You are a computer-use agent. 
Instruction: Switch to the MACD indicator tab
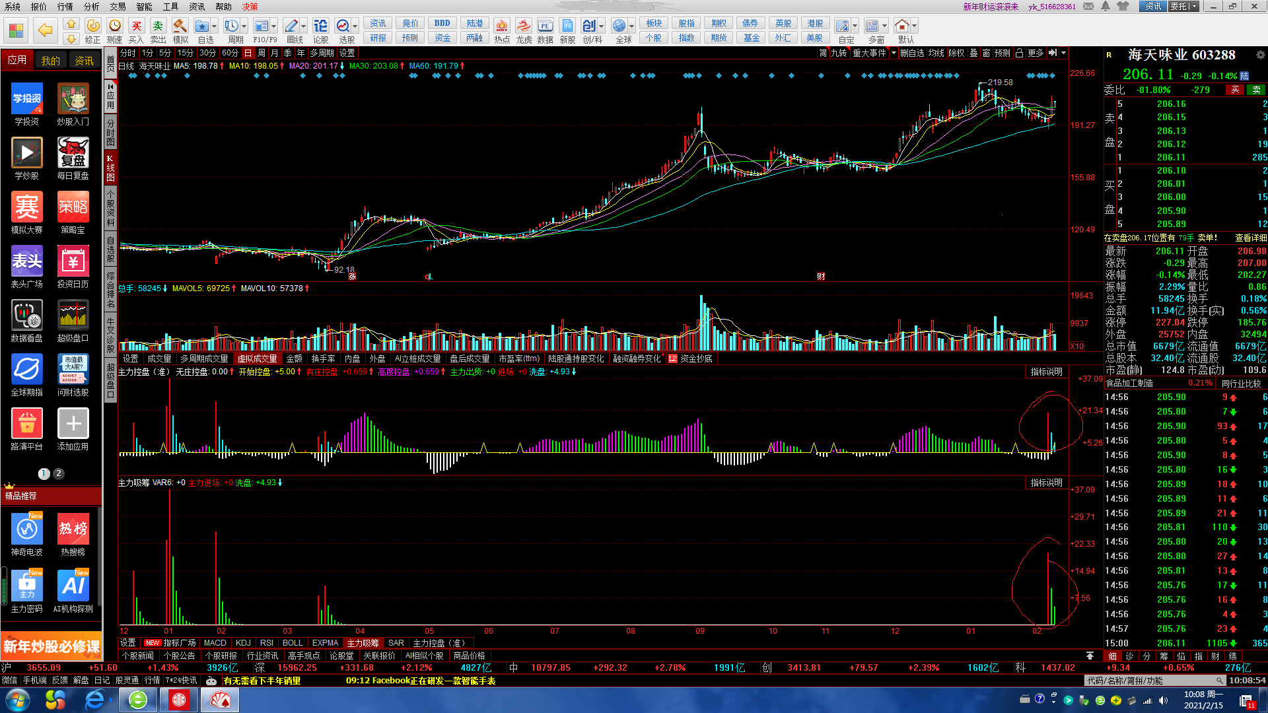(x=215, y=643)
